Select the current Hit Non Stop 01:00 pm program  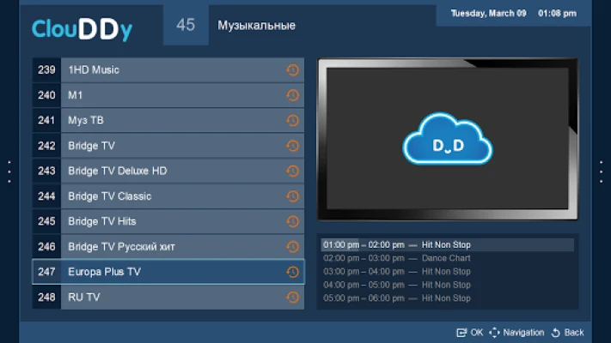[x=447, y=245]
